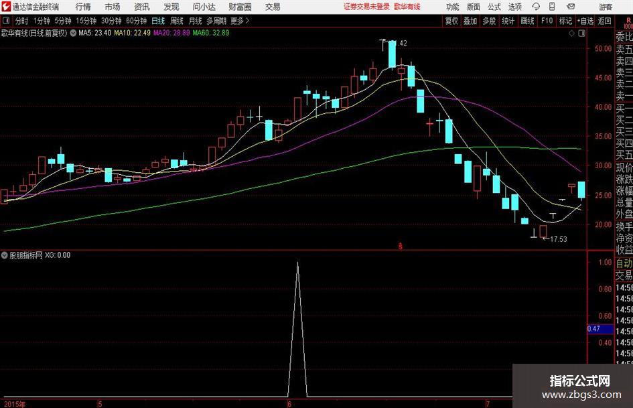Click the MA20: 28.89 value
This screenshot has height=408, width=633.
[171, 33]
